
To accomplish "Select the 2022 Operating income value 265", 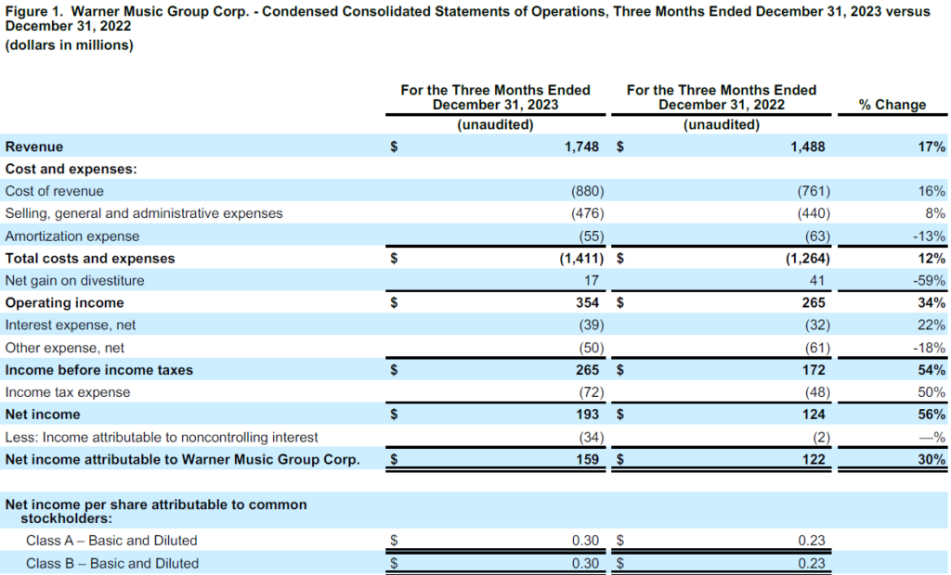I will 814,303.
